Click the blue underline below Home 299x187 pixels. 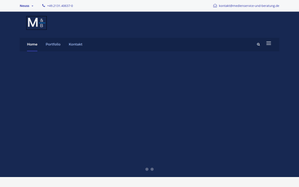(x=32, y=51)
